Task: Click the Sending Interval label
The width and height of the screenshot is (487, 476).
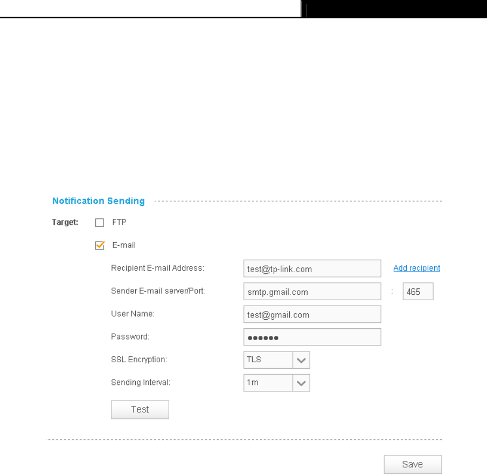Action: click(x=141, y=382)
